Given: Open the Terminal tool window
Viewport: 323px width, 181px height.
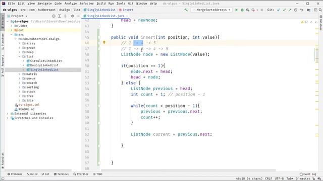Looking at the screenshot, I should [x=61, y=174].
